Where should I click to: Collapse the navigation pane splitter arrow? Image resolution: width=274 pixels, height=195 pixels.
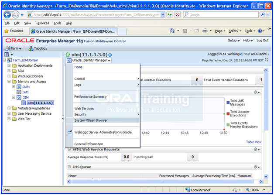tap(63, 119)
